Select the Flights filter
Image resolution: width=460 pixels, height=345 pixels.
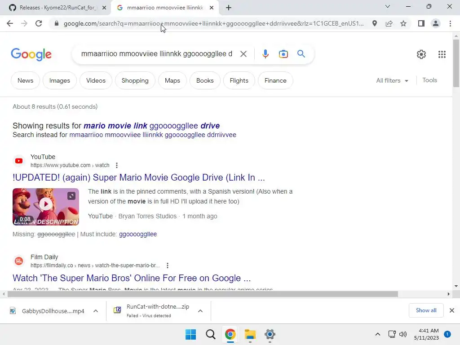click(x=239, y=80)
